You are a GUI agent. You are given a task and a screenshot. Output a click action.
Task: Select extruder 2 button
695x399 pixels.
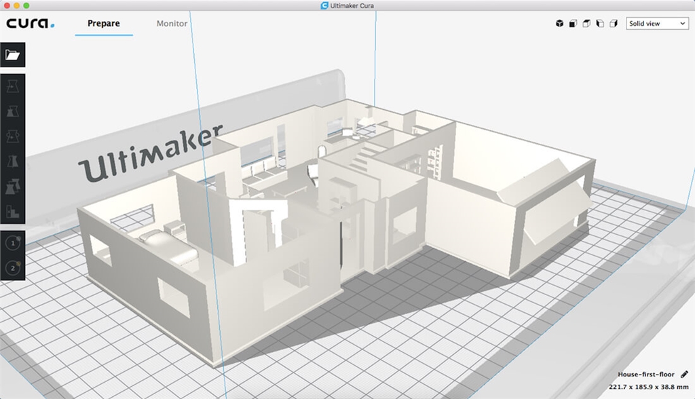(13, 268)
